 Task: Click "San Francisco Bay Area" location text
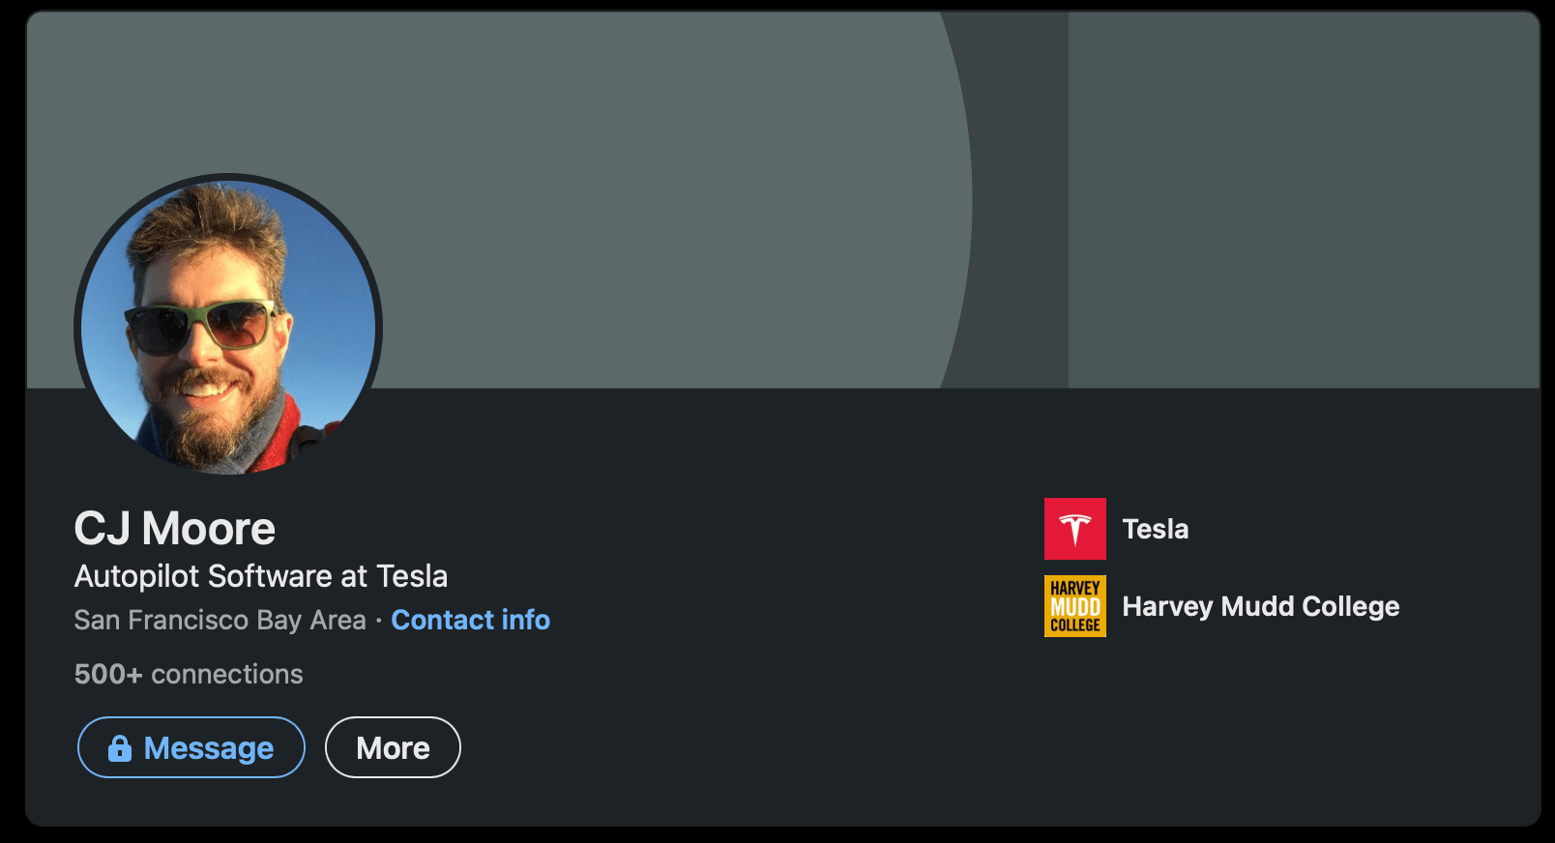pyautogui.click(x=220, y=620)
